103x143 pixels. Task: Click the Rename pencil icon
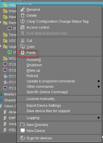point(23,9)
